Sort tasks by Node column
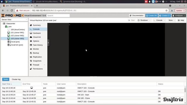The width and height of the screenshot is (187, 105). tap(49, 84)
